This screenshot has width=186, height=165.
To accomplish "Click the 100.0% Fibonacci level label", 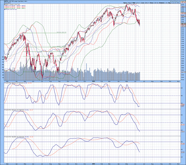I will tap(62, 32).
